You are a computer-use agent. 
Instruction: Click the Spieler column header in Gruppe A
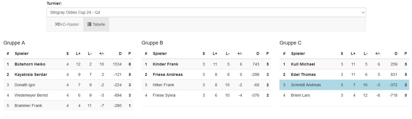pos(22,53)
